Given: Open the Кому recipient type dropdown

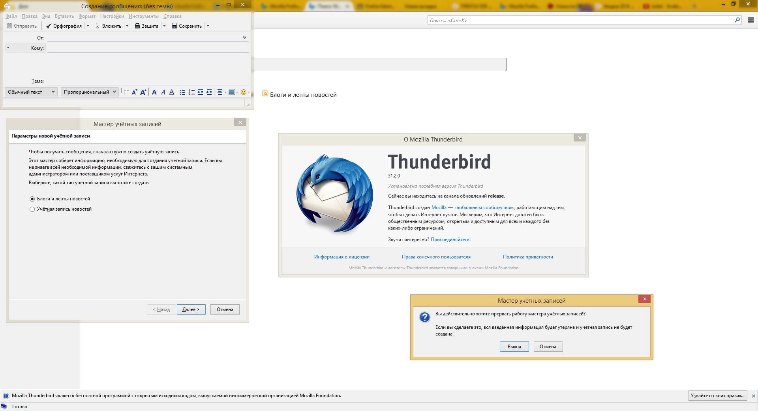Looking at the screenshot, I should click(25, 48).
